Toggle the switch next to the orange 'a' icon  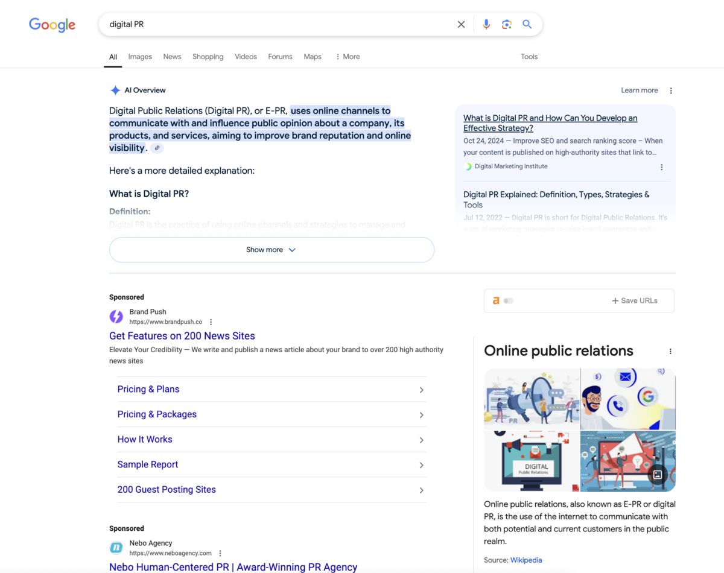tap(509, 300)
